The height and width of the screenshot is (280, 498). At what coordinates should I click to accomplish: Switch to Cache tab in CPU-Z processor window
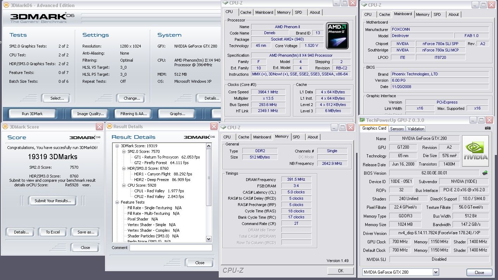pyautogui.click(x=245, y=12)
